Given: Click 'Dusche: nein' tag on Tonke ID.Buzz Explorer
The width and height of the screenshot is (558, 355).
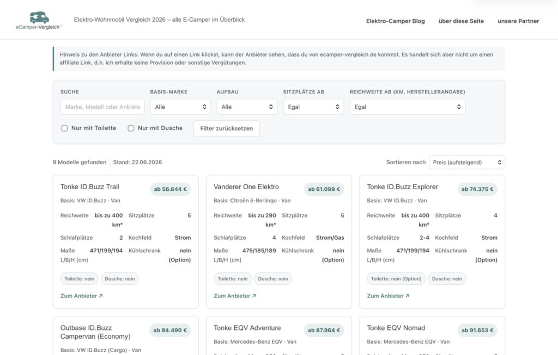Looking at the screenshot, I should tap(447, 279).
